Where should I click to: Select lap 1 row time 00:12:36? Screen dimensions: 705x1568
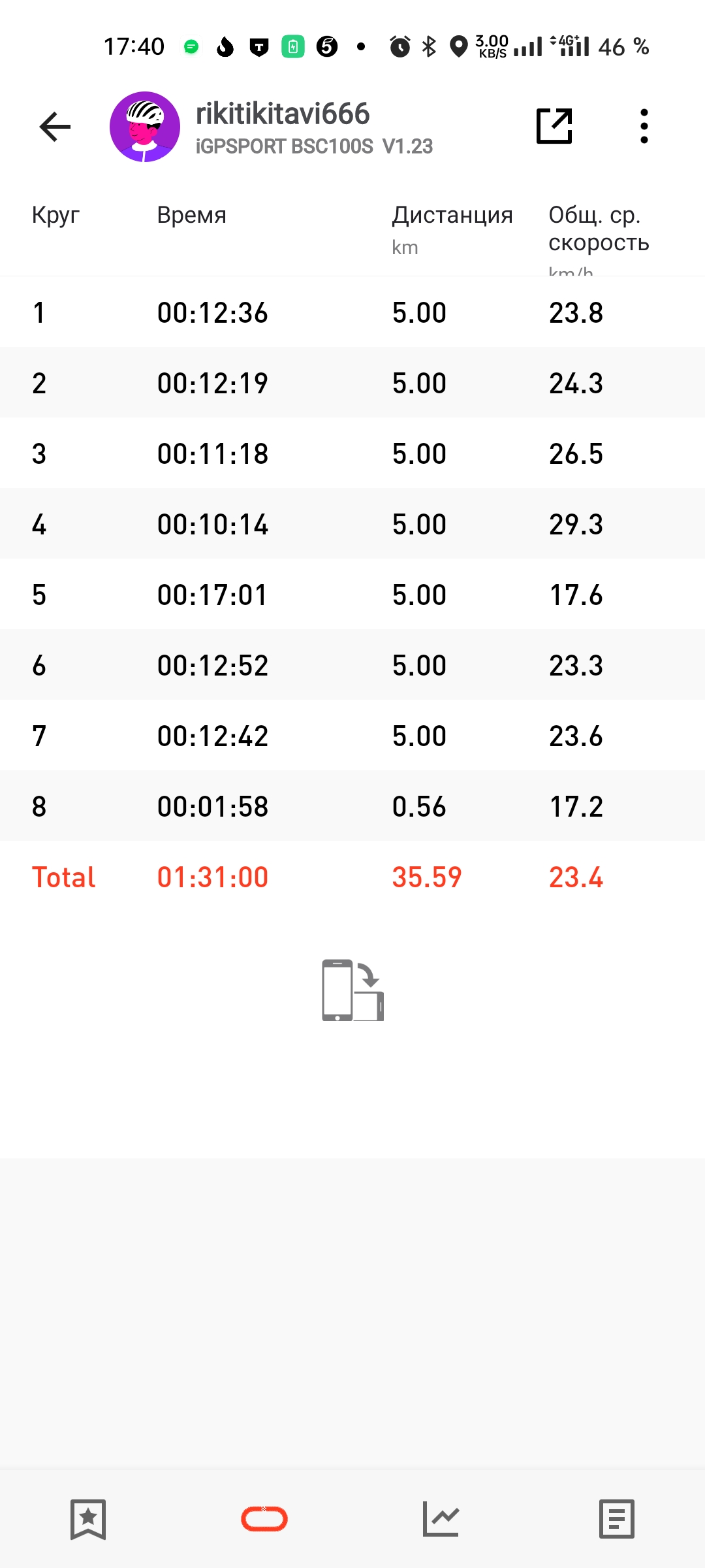click(x=213, y=313)
